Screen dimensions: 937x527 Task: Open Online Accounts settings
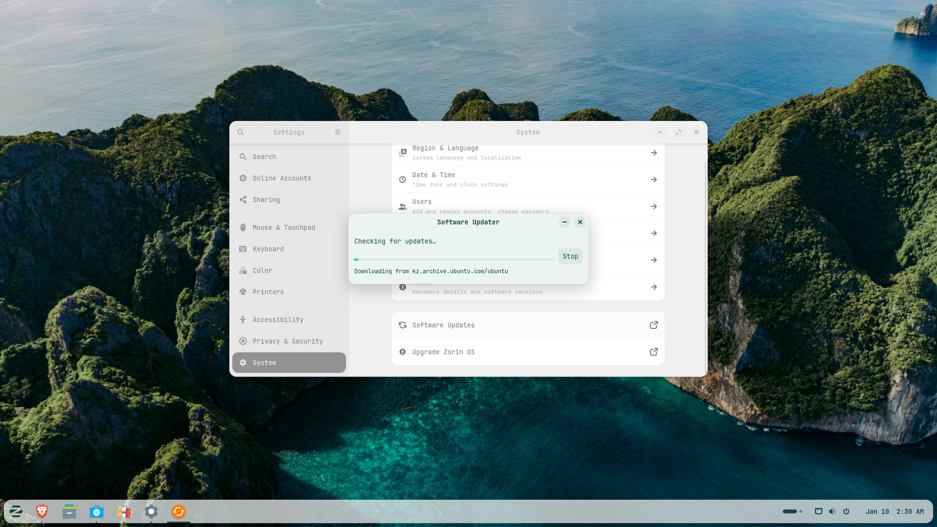point(282,178)
